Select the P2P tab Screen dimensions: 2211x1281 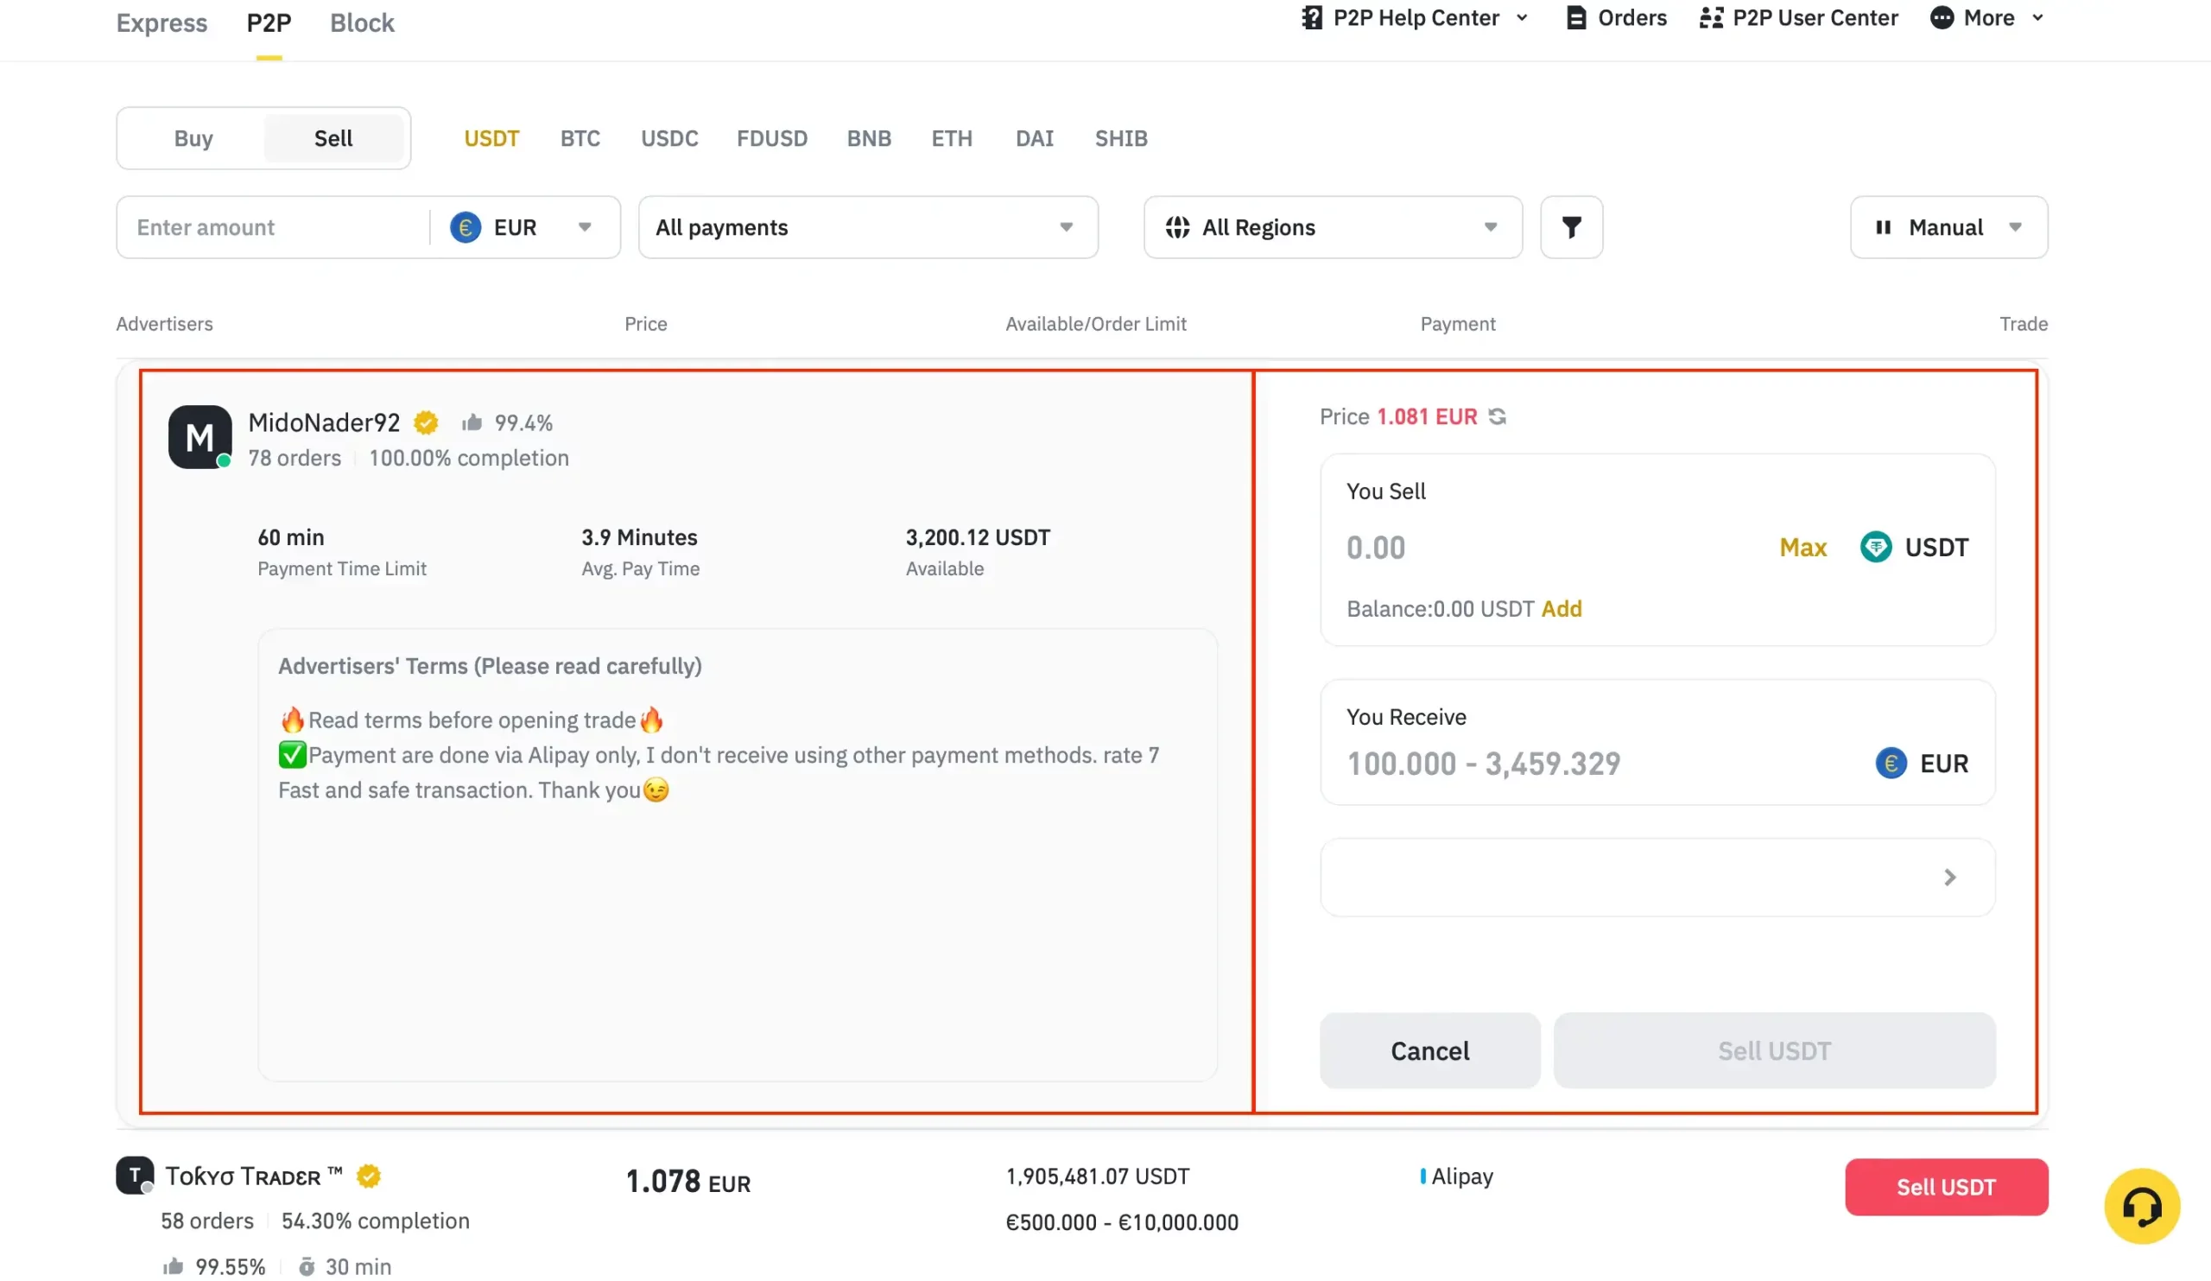[267, 22]
